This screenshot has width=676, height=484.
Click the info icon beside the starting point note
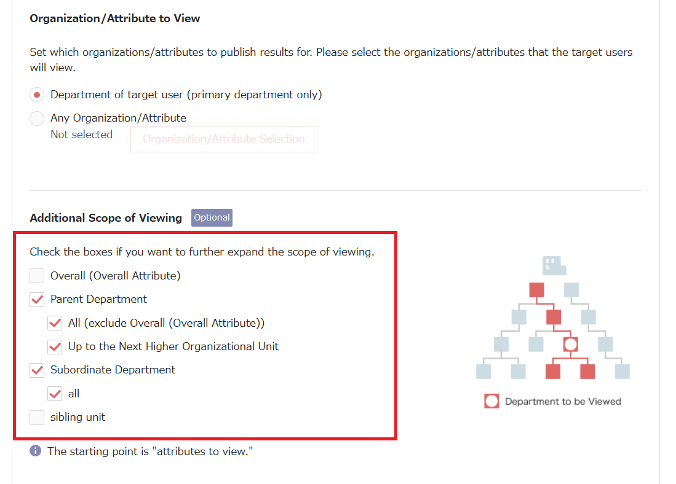[x=36, y=451]
